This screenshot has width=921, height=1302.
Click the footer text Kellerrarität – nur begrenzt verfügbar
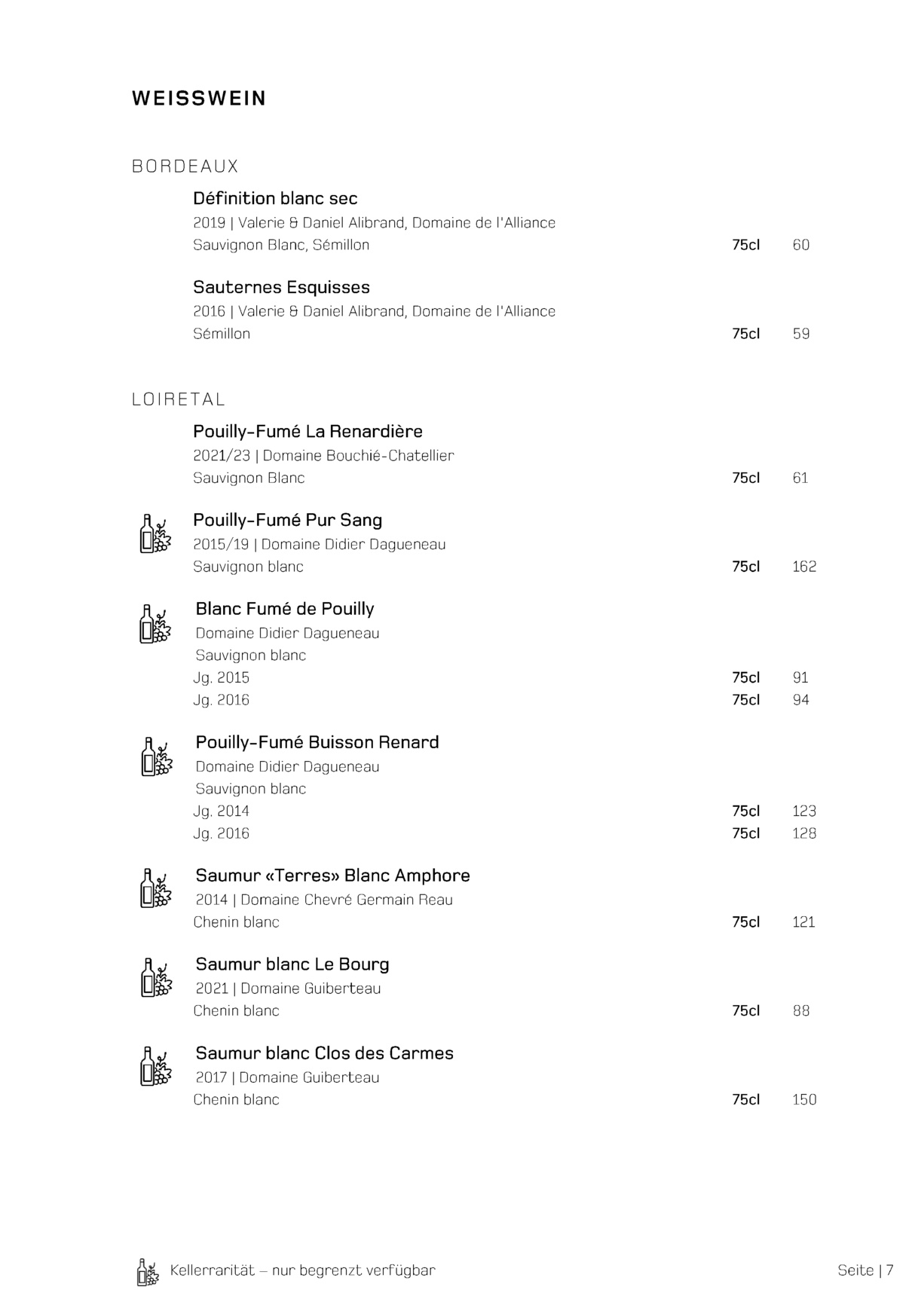303,1270
